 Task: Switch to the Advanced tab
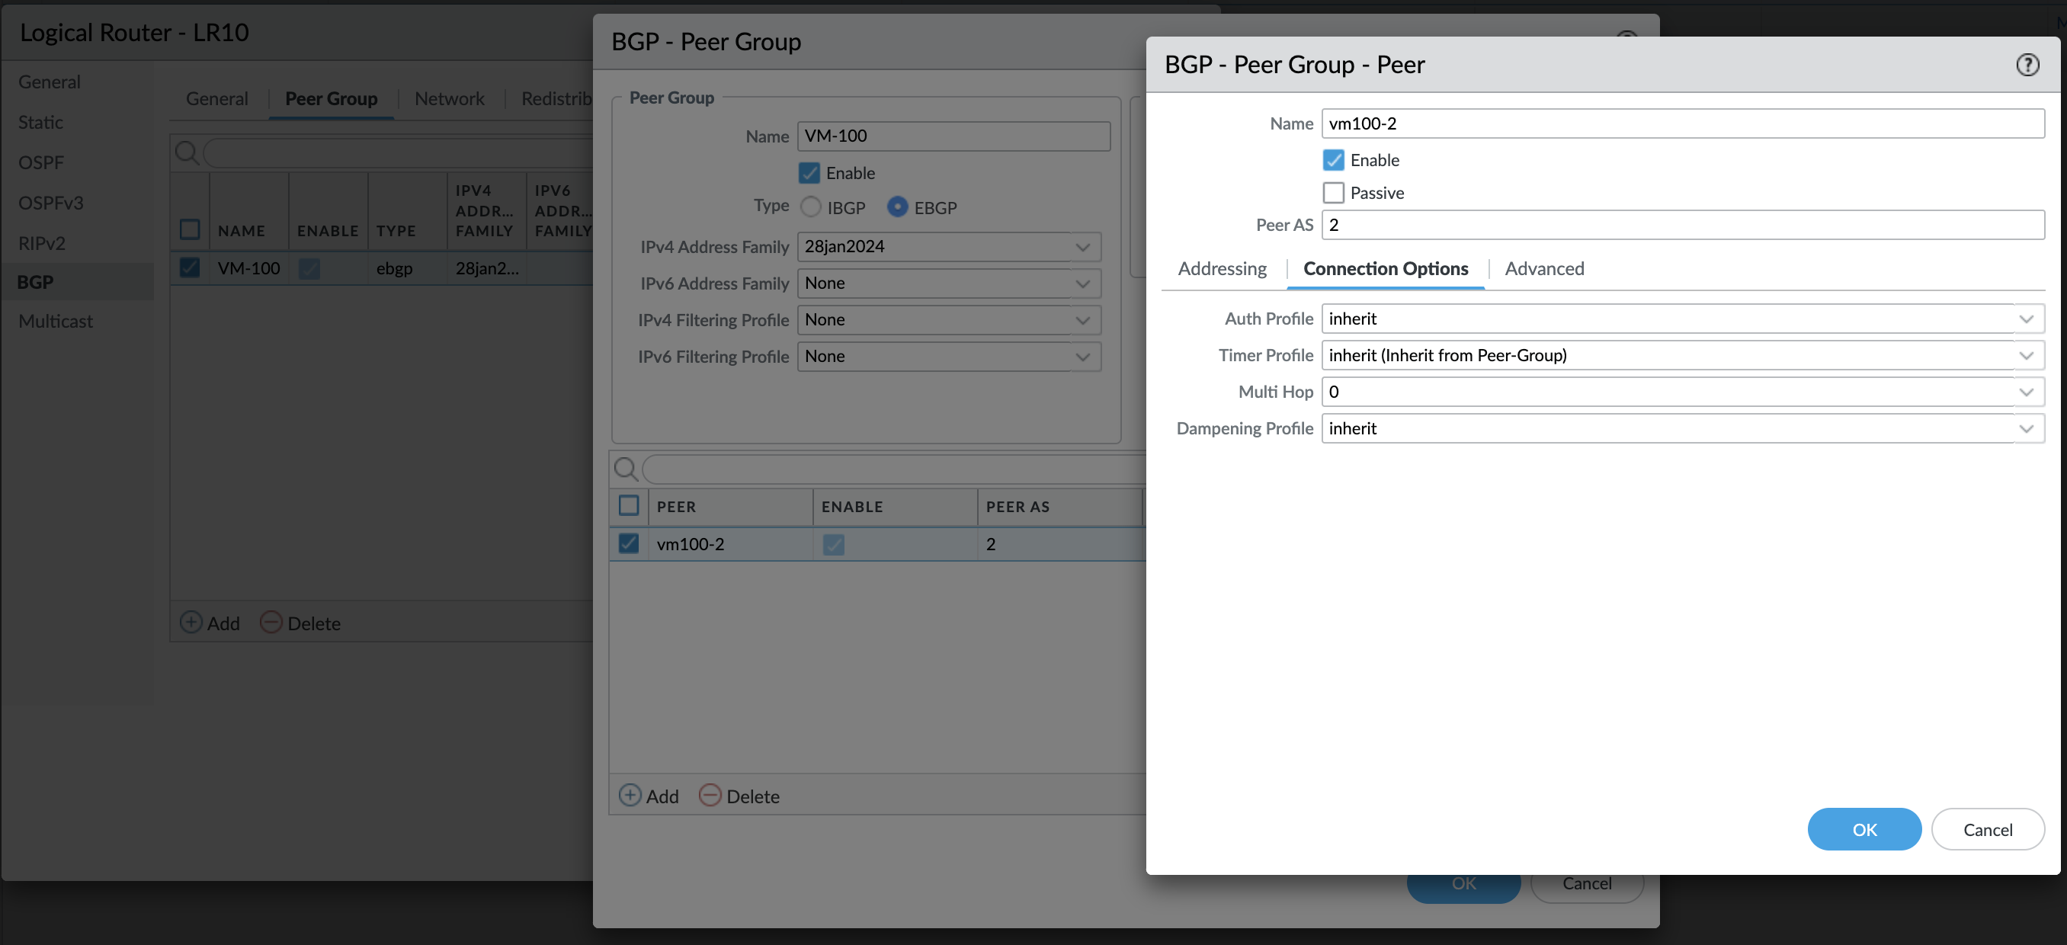(1544, 269)
